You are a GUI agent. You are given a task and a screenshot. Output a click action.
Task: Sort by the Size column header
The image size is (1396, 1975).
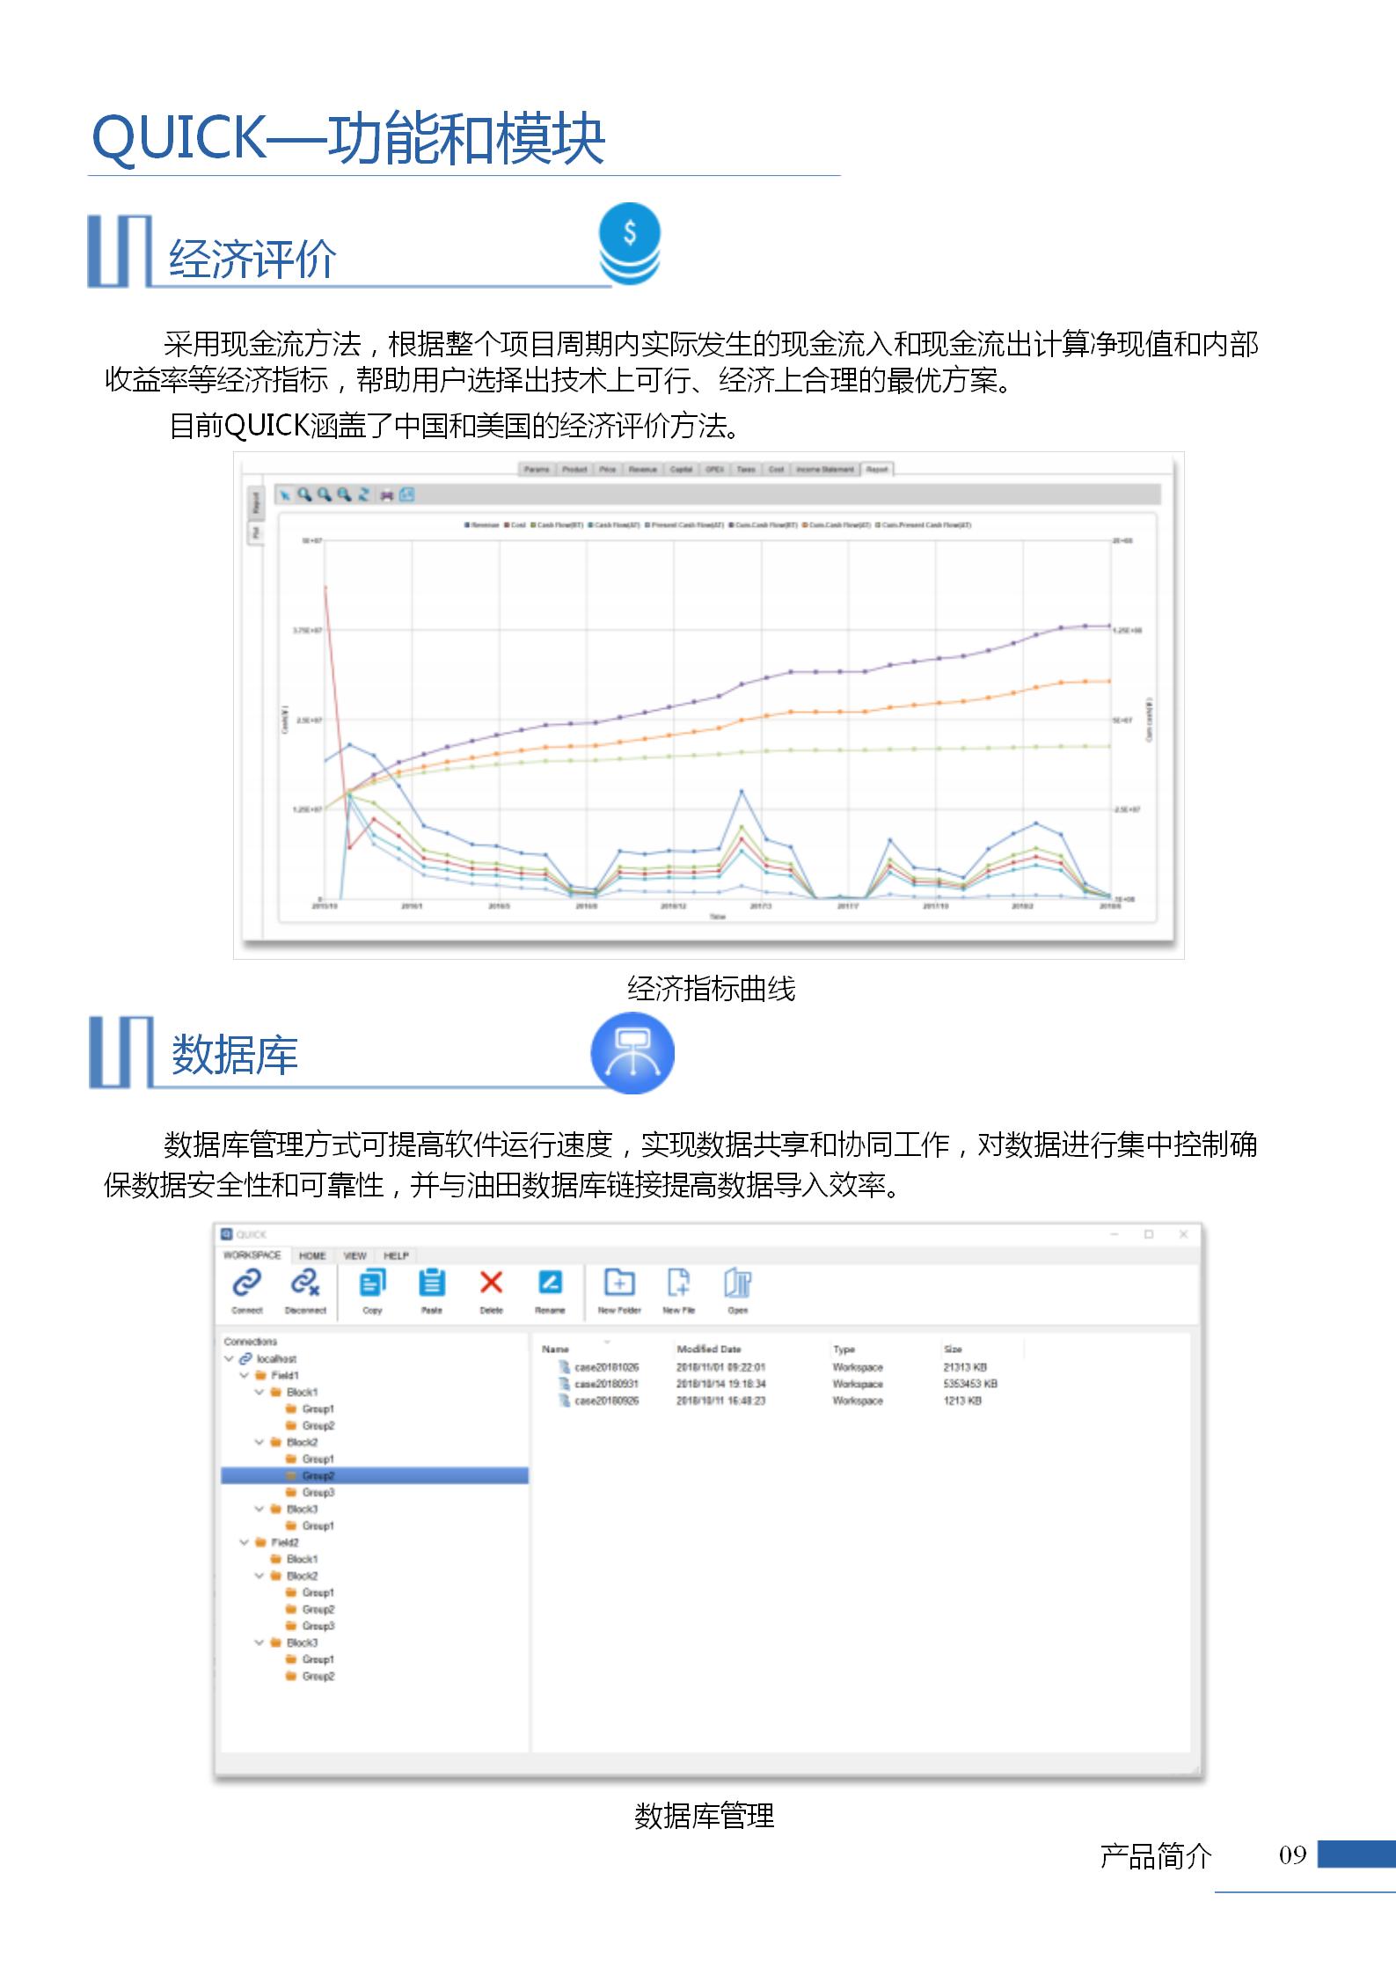pyautogui.click(x=953, y=1349)
